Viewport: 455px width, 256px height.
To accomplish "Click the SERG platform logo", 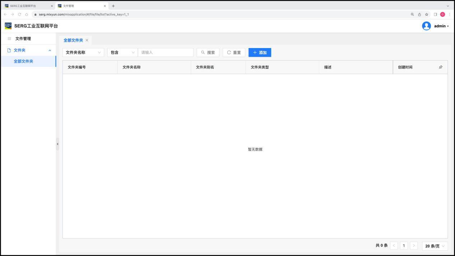I will (8, 26).
